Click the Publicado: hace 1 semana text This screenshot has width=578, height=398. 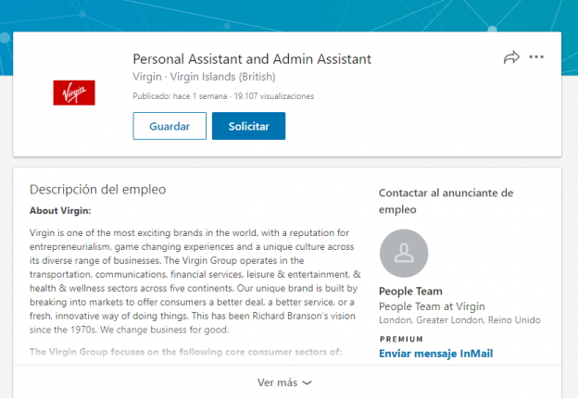[x=179, y=95]
